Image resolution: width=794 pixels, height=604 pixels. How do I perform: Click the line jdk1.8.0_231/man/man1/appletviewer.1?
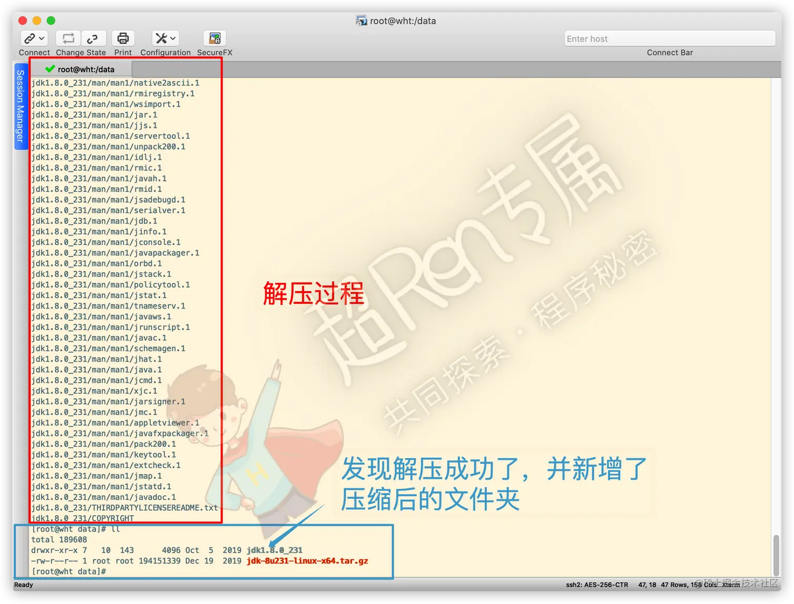point(116,423)
